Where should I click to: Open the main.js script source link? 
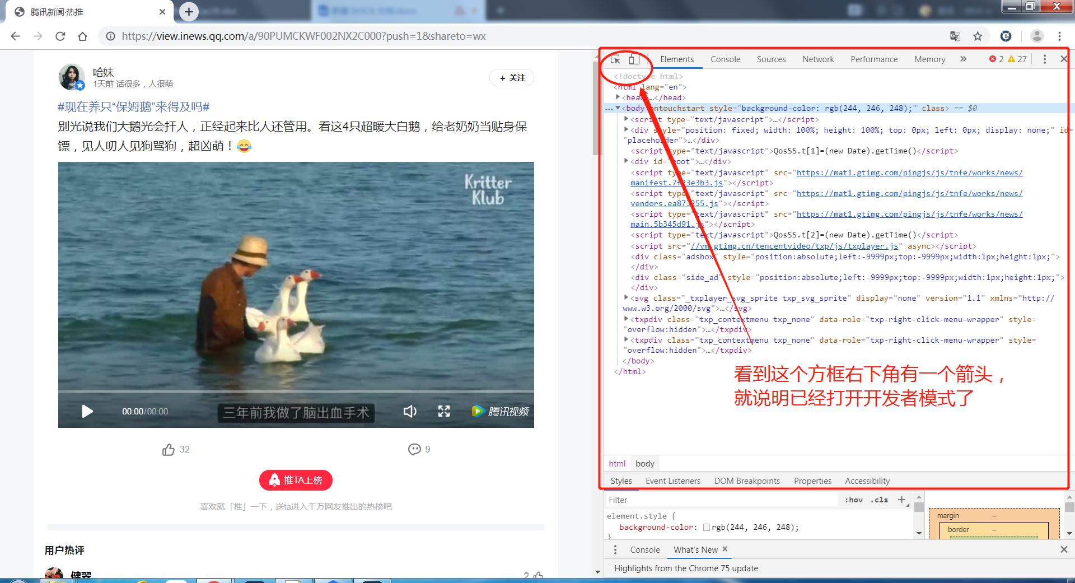pos(826,219)
